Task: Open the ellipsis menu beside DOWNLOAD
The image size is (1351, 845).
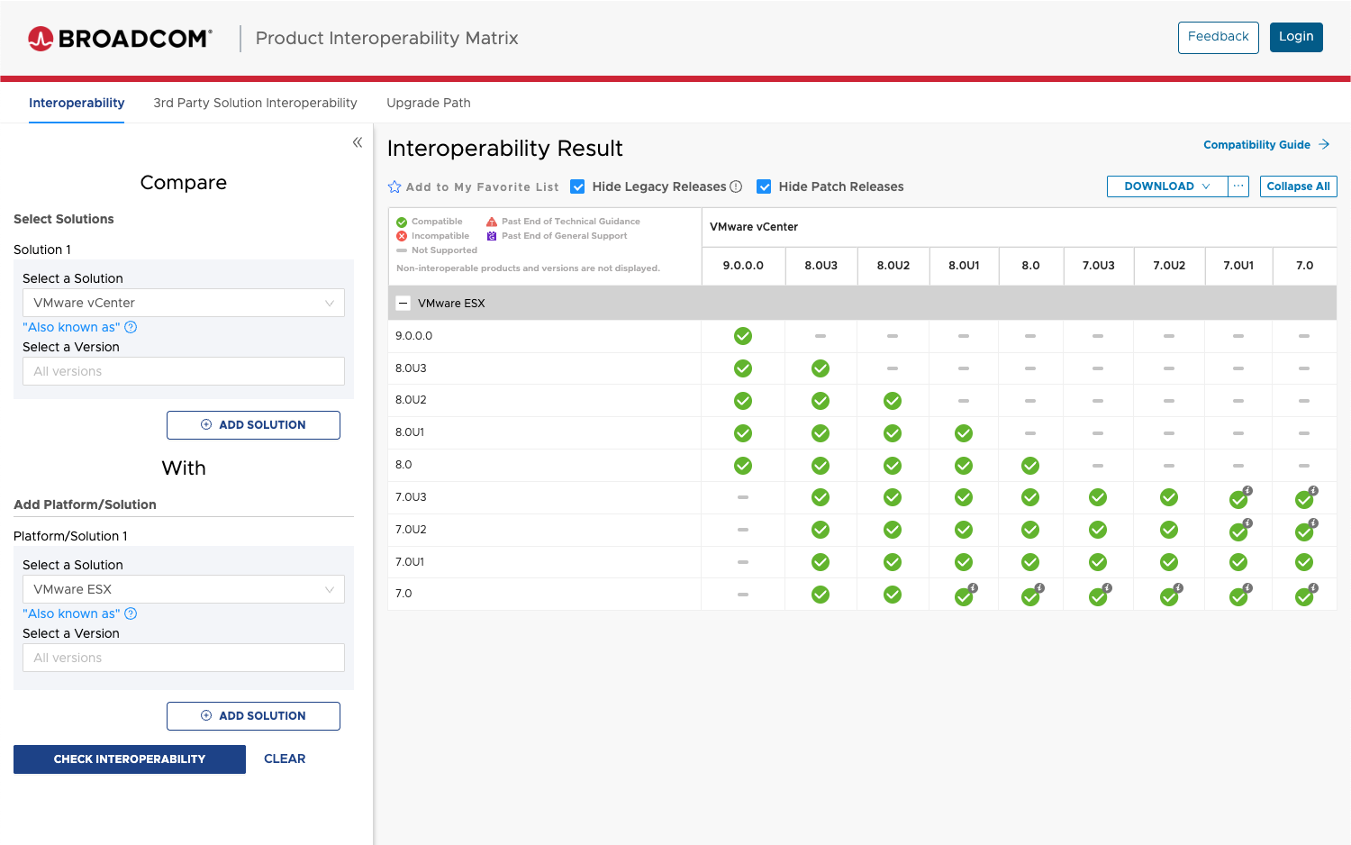Action: tap(1238, 186)
